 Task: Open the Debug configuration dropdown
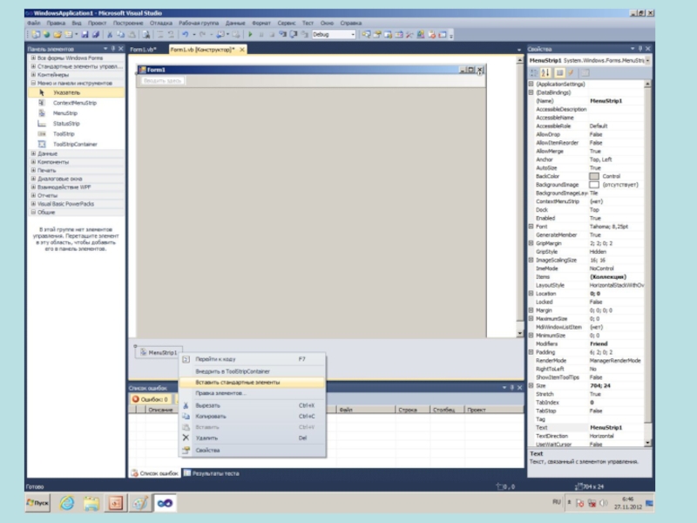click(352, 34)
